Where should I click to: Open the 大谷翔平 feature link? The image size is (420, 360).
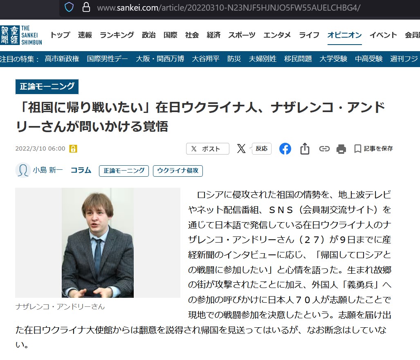click(205, 59)
